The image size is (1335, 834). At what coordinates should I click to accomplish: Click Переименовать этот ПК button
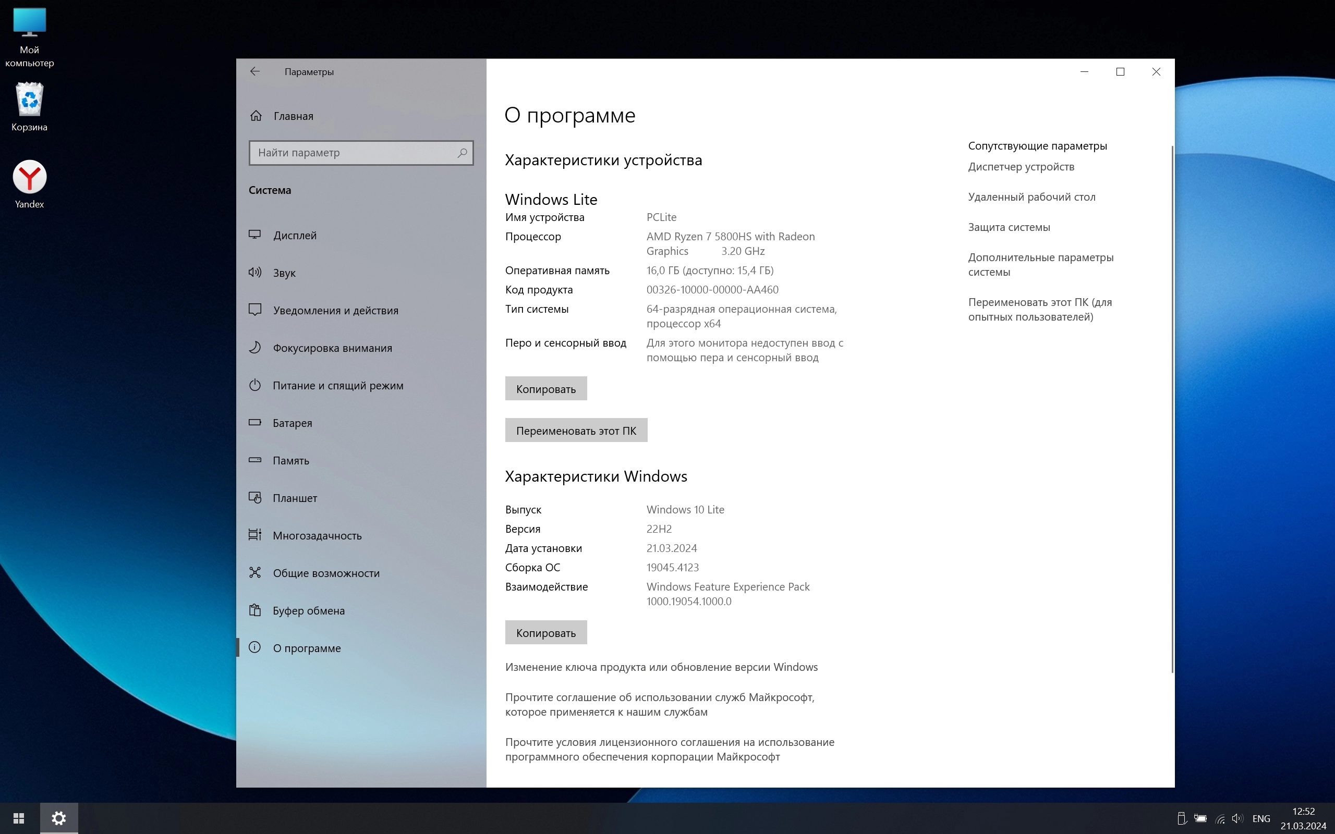(x=576, y=431)
